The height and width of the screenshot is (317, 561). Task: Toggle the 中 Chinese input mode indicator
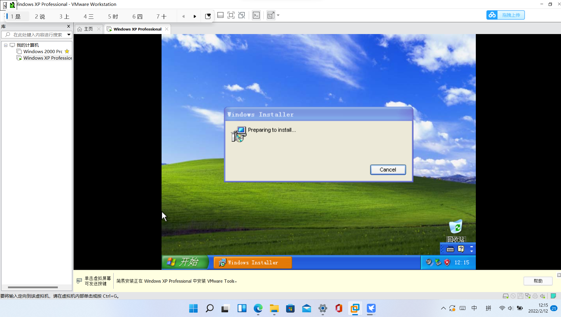(474, 308)
